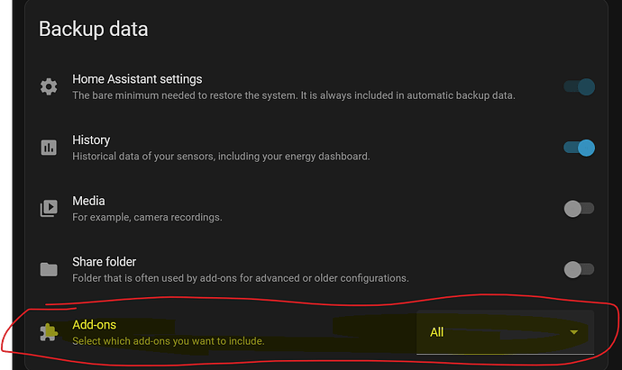622x370 pixels.
Task: Disable the History backup toggle
Action: [x=579, y=148]
